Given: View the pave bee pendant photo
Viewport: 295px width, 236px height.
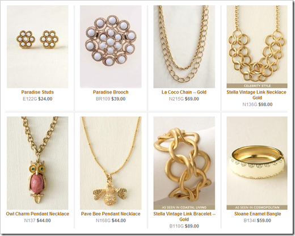Looking at the screenshot, I should click(x=111, y=163).
